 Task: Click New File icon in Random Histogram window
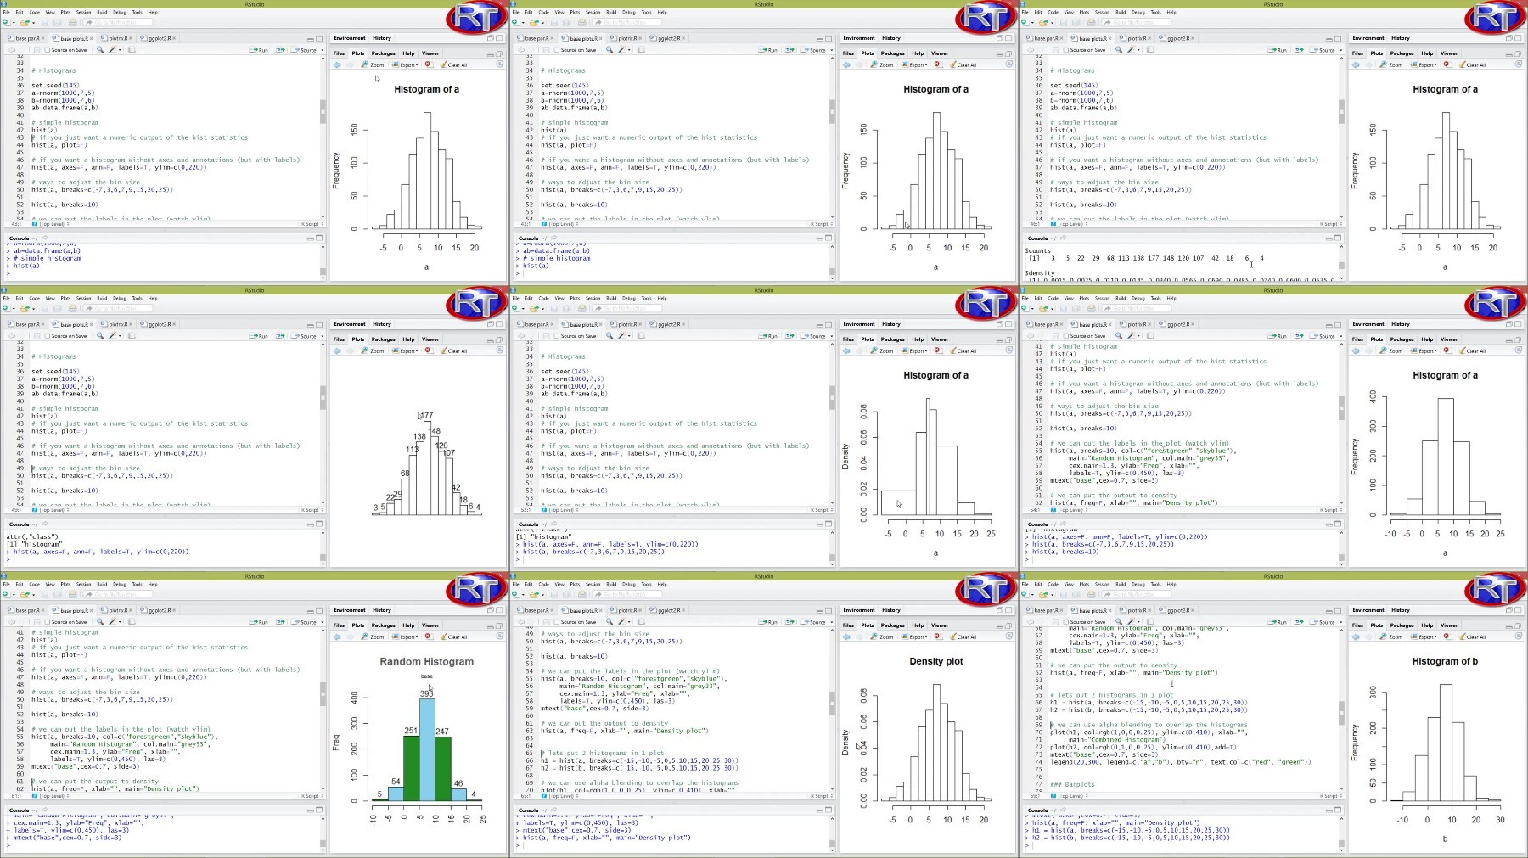(x=6, y=594)
